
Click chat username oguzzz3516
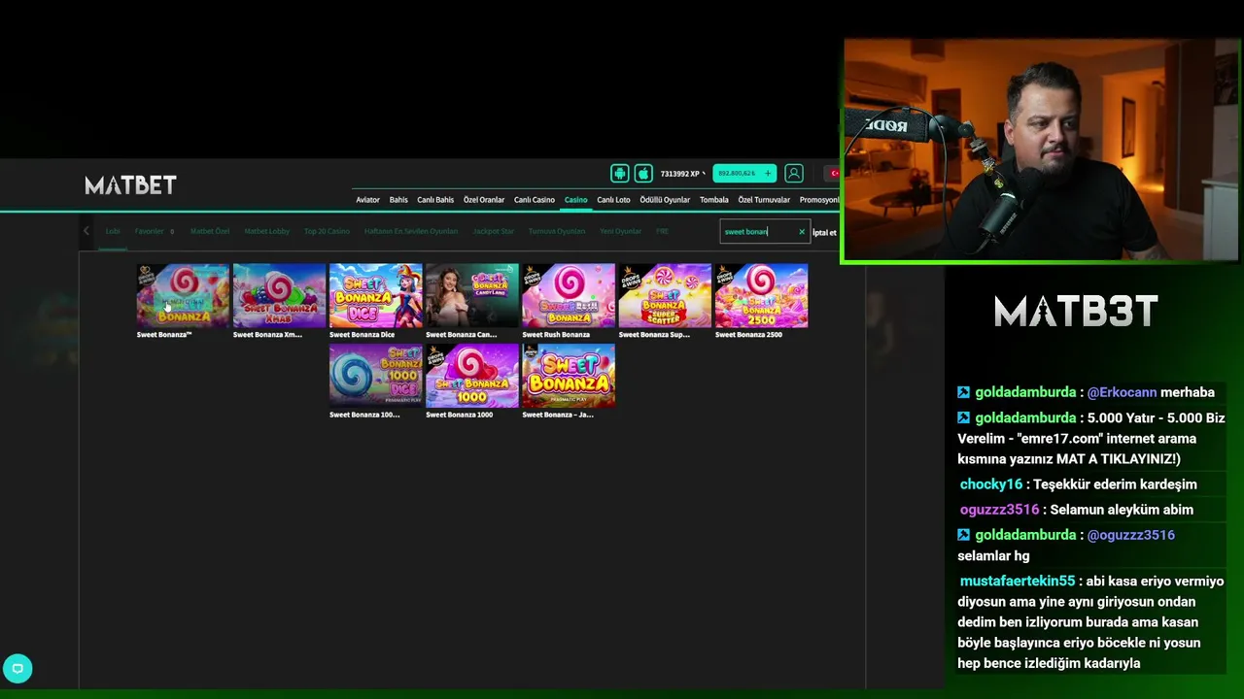[x=1000, y=510]
